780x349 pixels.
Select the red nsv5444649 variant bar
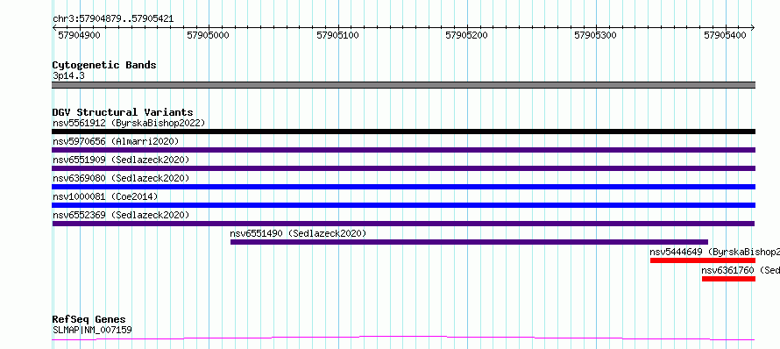pyautogui.click(x=702, y=260)
